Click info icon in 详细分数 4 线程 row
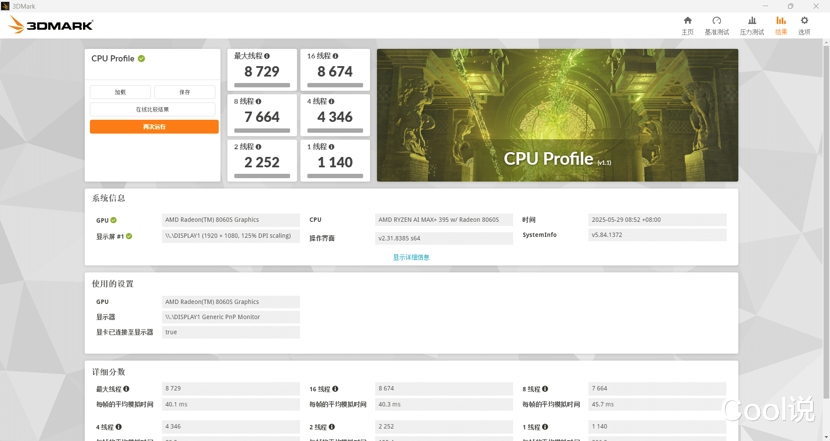Screen dimensions: 830x441 tap(118, 427)
